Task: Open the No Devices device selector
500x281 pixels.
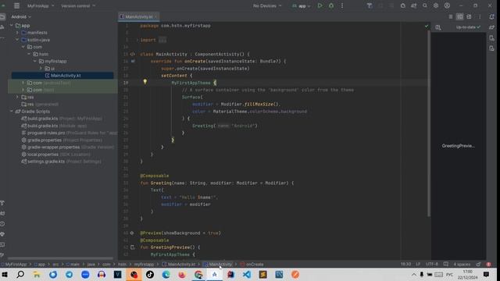Action: coord(267,5)
